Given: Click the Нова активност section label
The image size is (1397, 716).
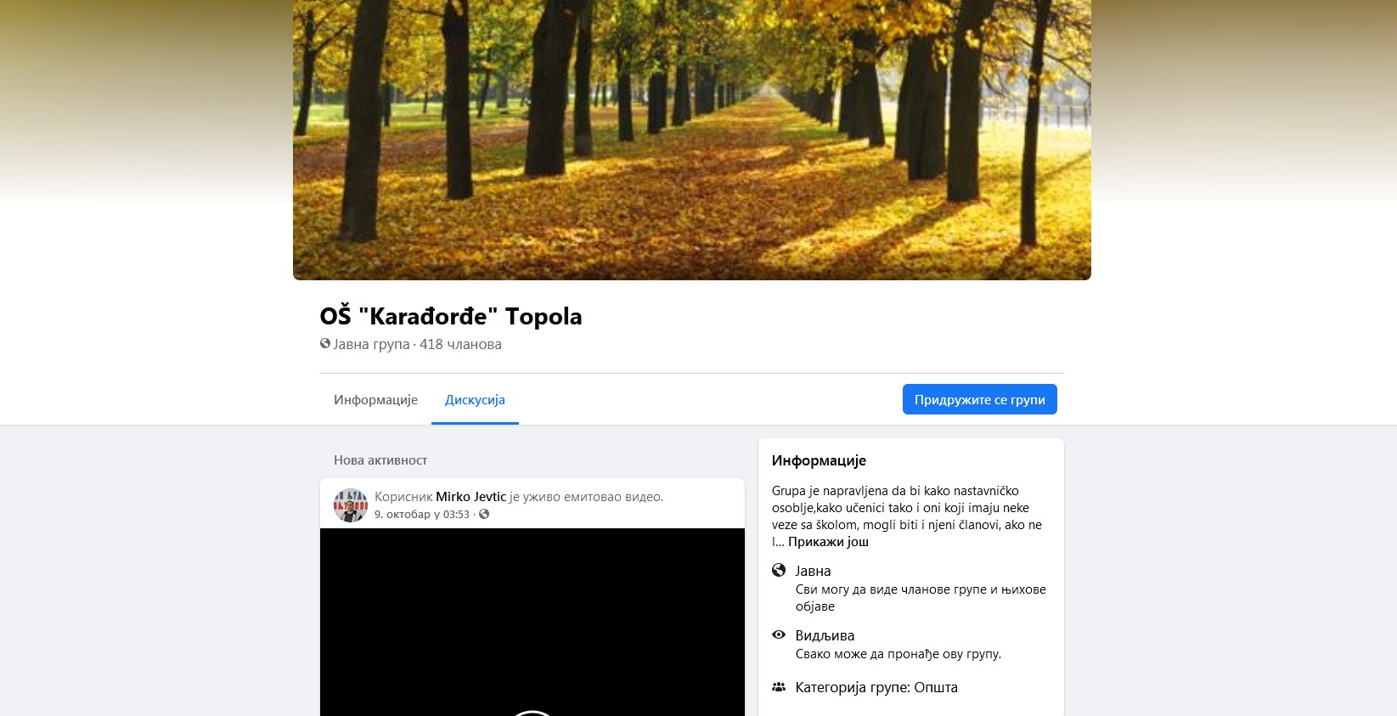Looking at the screenshot, I should point(380,460).
